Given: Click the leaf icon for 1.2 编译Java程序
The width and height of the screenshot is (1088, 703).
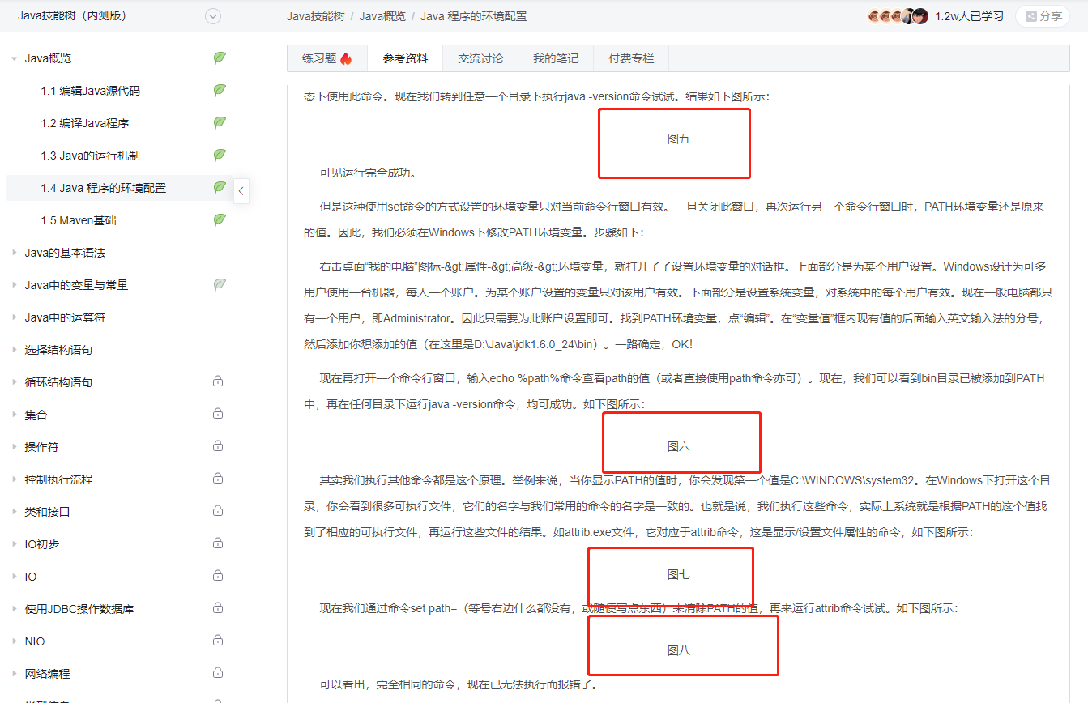Looking at the screenshot, I should pyautogui.click(x=220, y=123).
